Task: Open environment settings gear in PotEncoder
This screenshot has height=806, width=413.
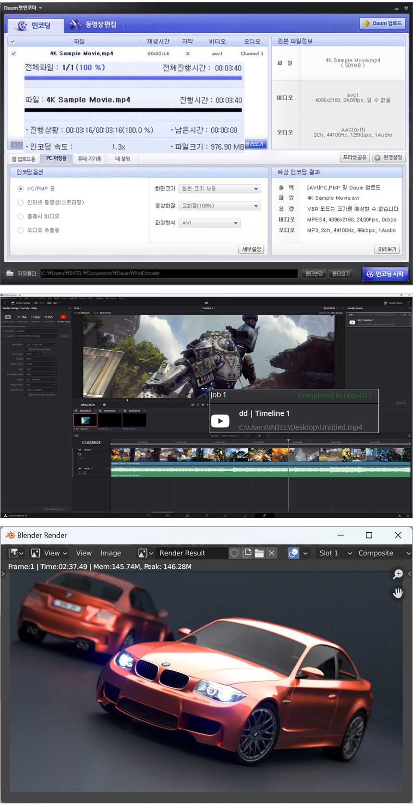Action: (x=389, y=157)
